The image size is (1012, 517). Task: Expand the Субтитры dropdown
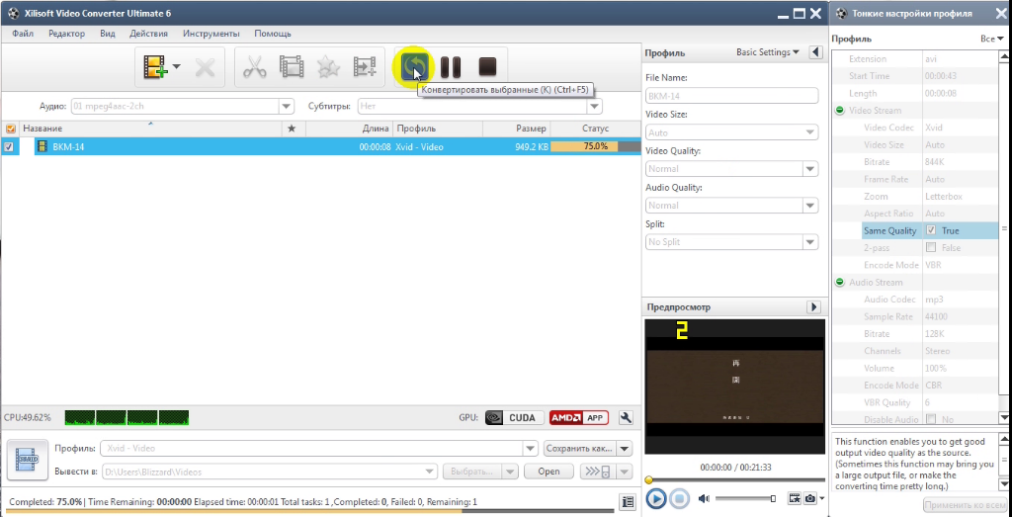(594, 106)
